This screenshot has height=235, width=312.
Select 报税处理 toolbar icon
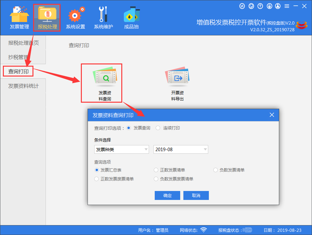tap(47, 18)
